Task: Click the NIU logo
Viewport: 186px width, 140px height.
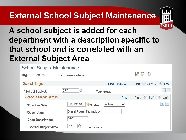Action: click(167, 18)
